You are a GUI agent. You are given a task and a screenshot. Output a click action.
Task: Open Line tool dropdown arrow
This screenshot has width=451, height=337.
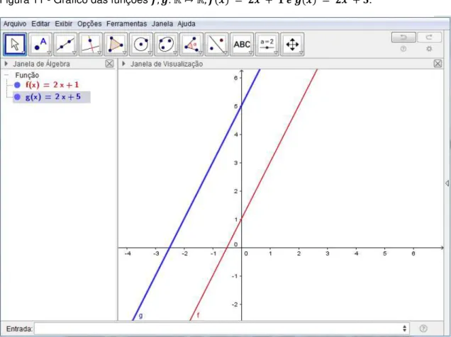(74, 53)
